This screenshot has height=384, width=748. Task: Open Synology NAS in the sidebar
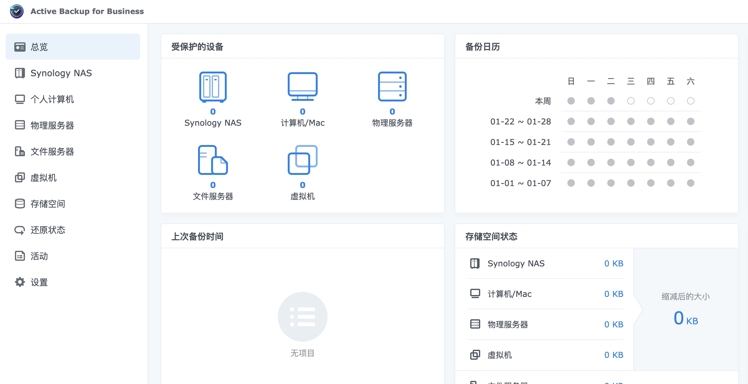coord(73,73)
